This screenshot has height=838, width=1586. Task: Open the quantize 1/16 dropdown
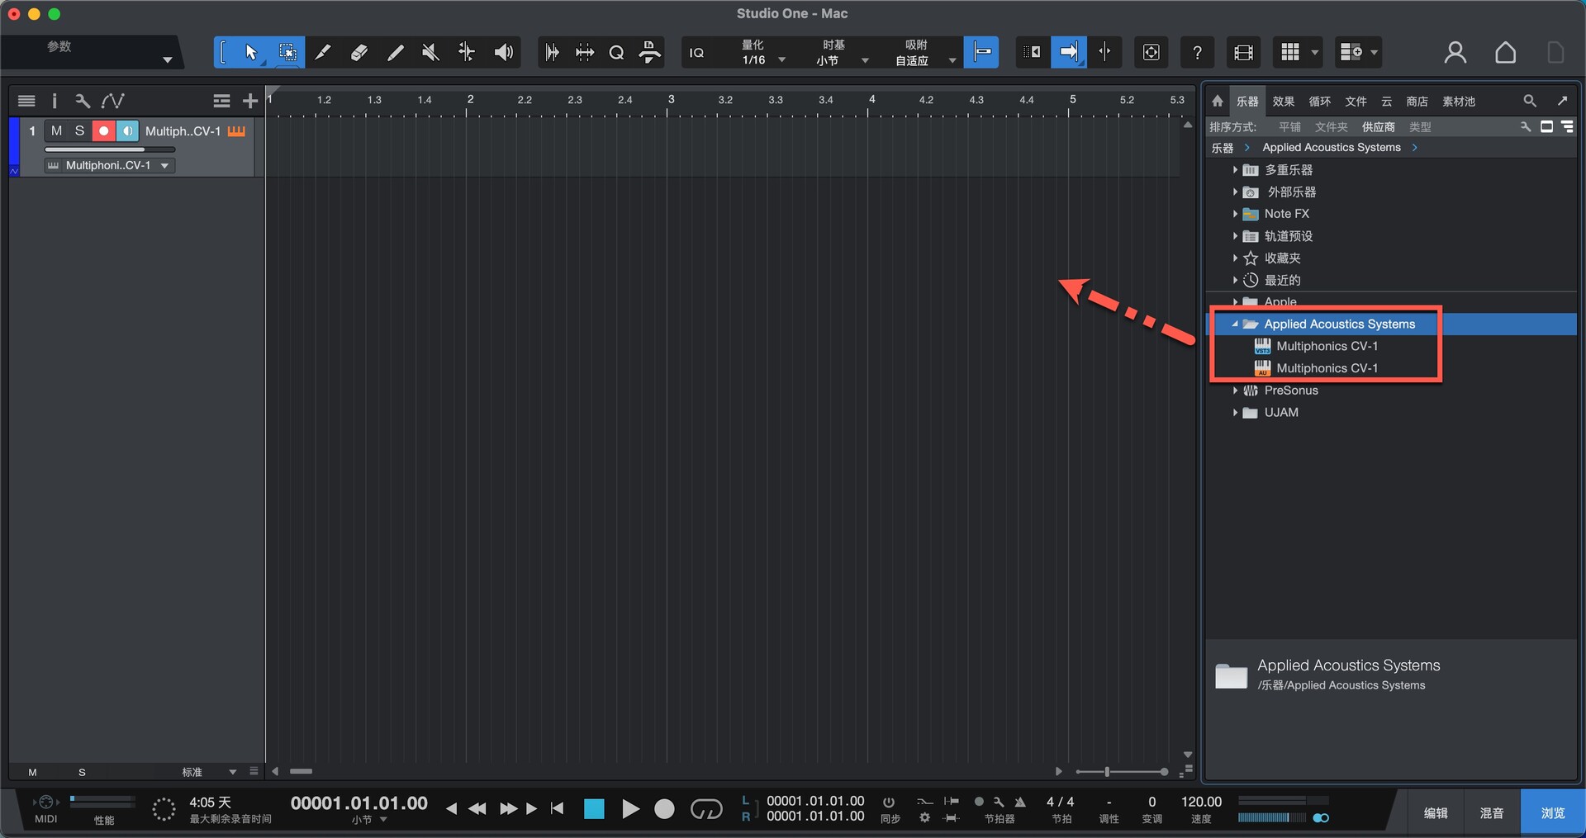click(x=781, y=60)
